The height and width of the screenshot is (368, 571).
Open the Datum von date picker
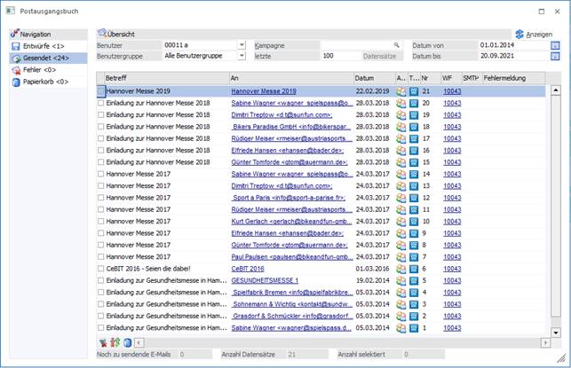(x=555, y=44)
